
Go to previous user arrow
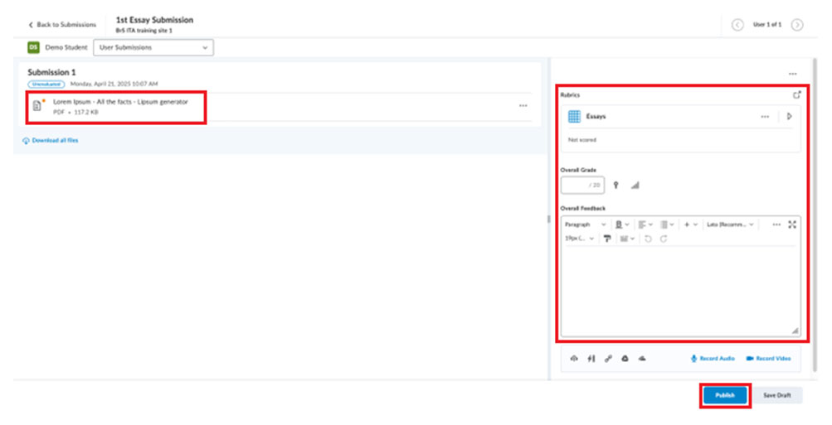737,25
